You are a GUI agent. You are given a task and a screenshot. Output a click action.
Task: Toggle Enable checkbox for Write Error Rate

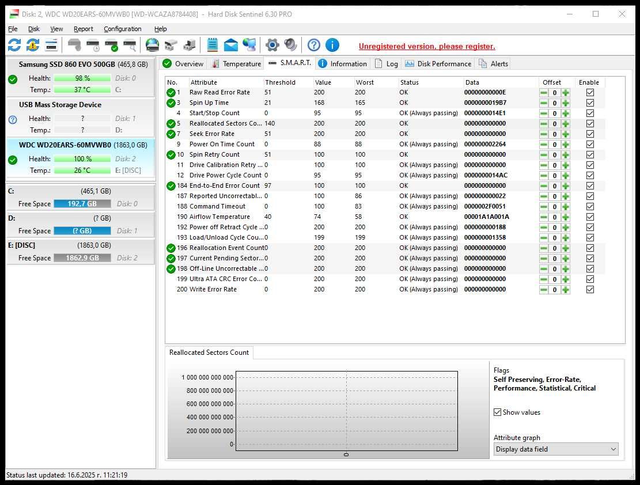(x=590, y=290)
